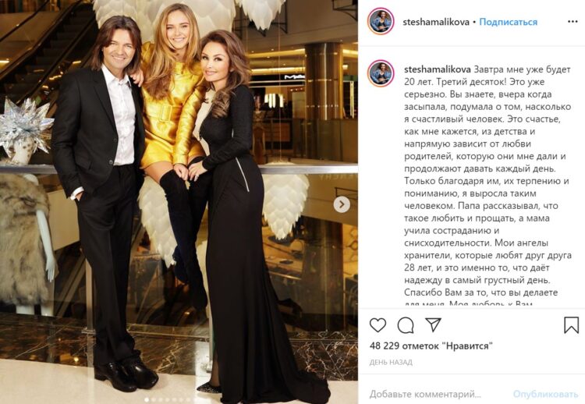Follow the account via Подписаться
585x404 pixels.
pos(508,22)
